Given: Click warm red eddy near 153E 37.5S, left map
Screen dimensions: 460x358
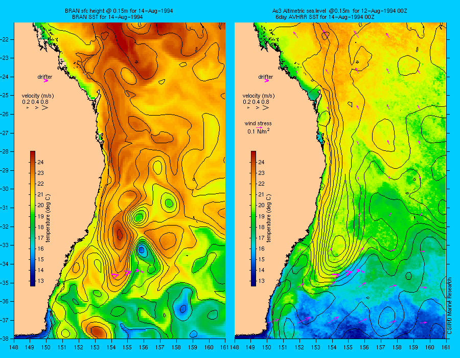Looking at the screenshot, I should click(97, 332).
